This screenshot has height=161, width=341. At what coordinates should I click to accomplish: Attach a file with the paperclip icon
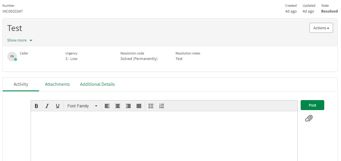(x=309, y=118)
